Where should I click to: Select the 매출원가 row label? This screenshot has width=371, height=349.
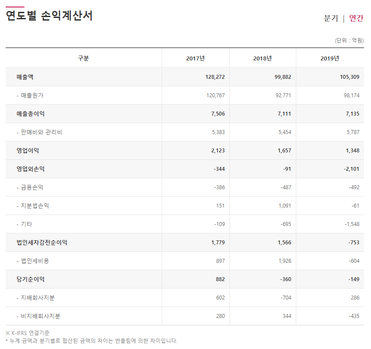pyautogui.click(x=30, y=95)
